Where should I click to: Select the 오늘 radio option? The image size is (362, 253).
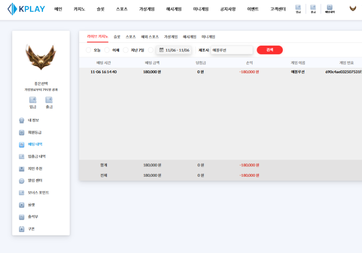tap(89, 50)
